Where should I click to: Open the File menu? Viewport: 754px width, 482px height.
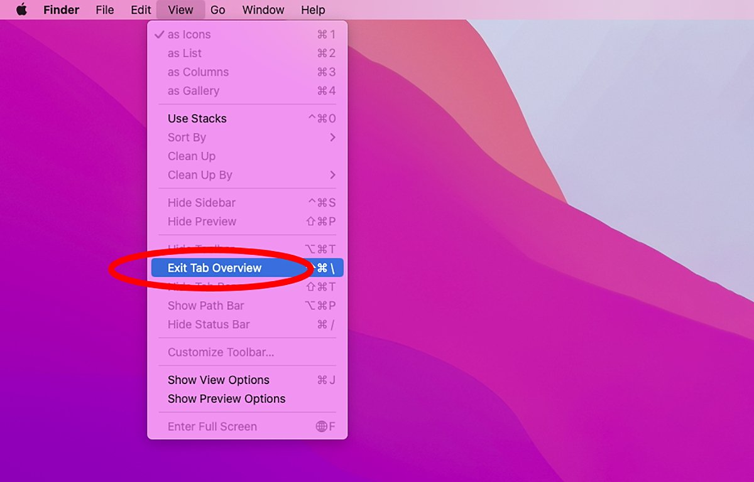click(x=105, y=10)
